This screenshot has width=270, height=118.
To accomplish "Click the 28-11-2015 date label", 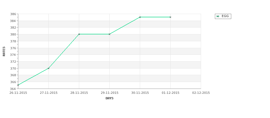I will click(x=79, y=93).
